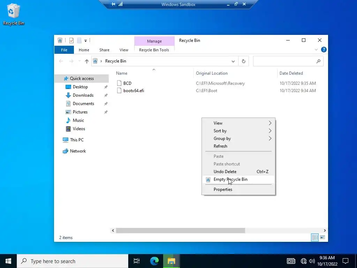Switch to the View ribbon tab
357x268 pixels.
[x=124, y=50]
